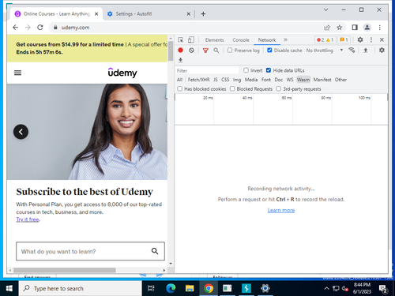Expand more DevTools tabs chevron
395x296 pixels.
[285, 39]
